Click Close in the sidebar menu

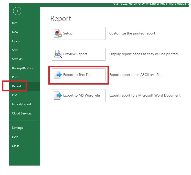[x=16, y=146]
